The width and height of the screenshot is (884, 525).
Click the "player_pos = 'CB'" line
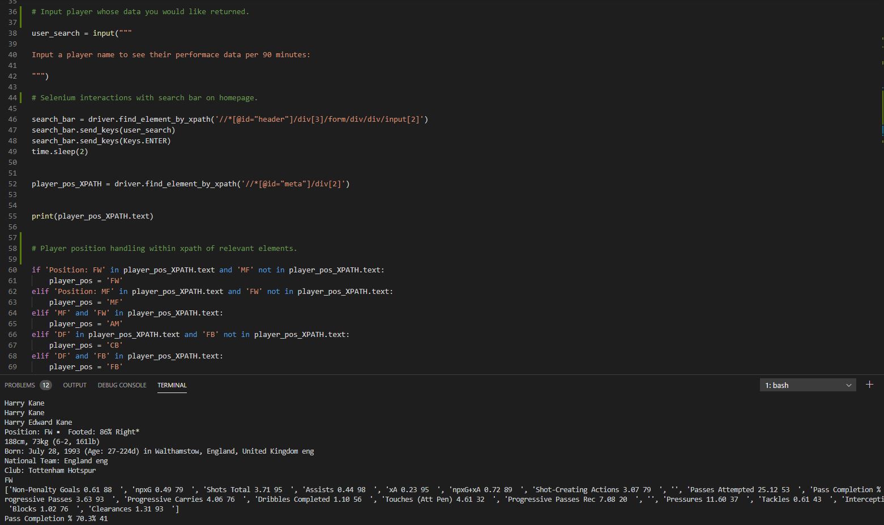point(86,345)
